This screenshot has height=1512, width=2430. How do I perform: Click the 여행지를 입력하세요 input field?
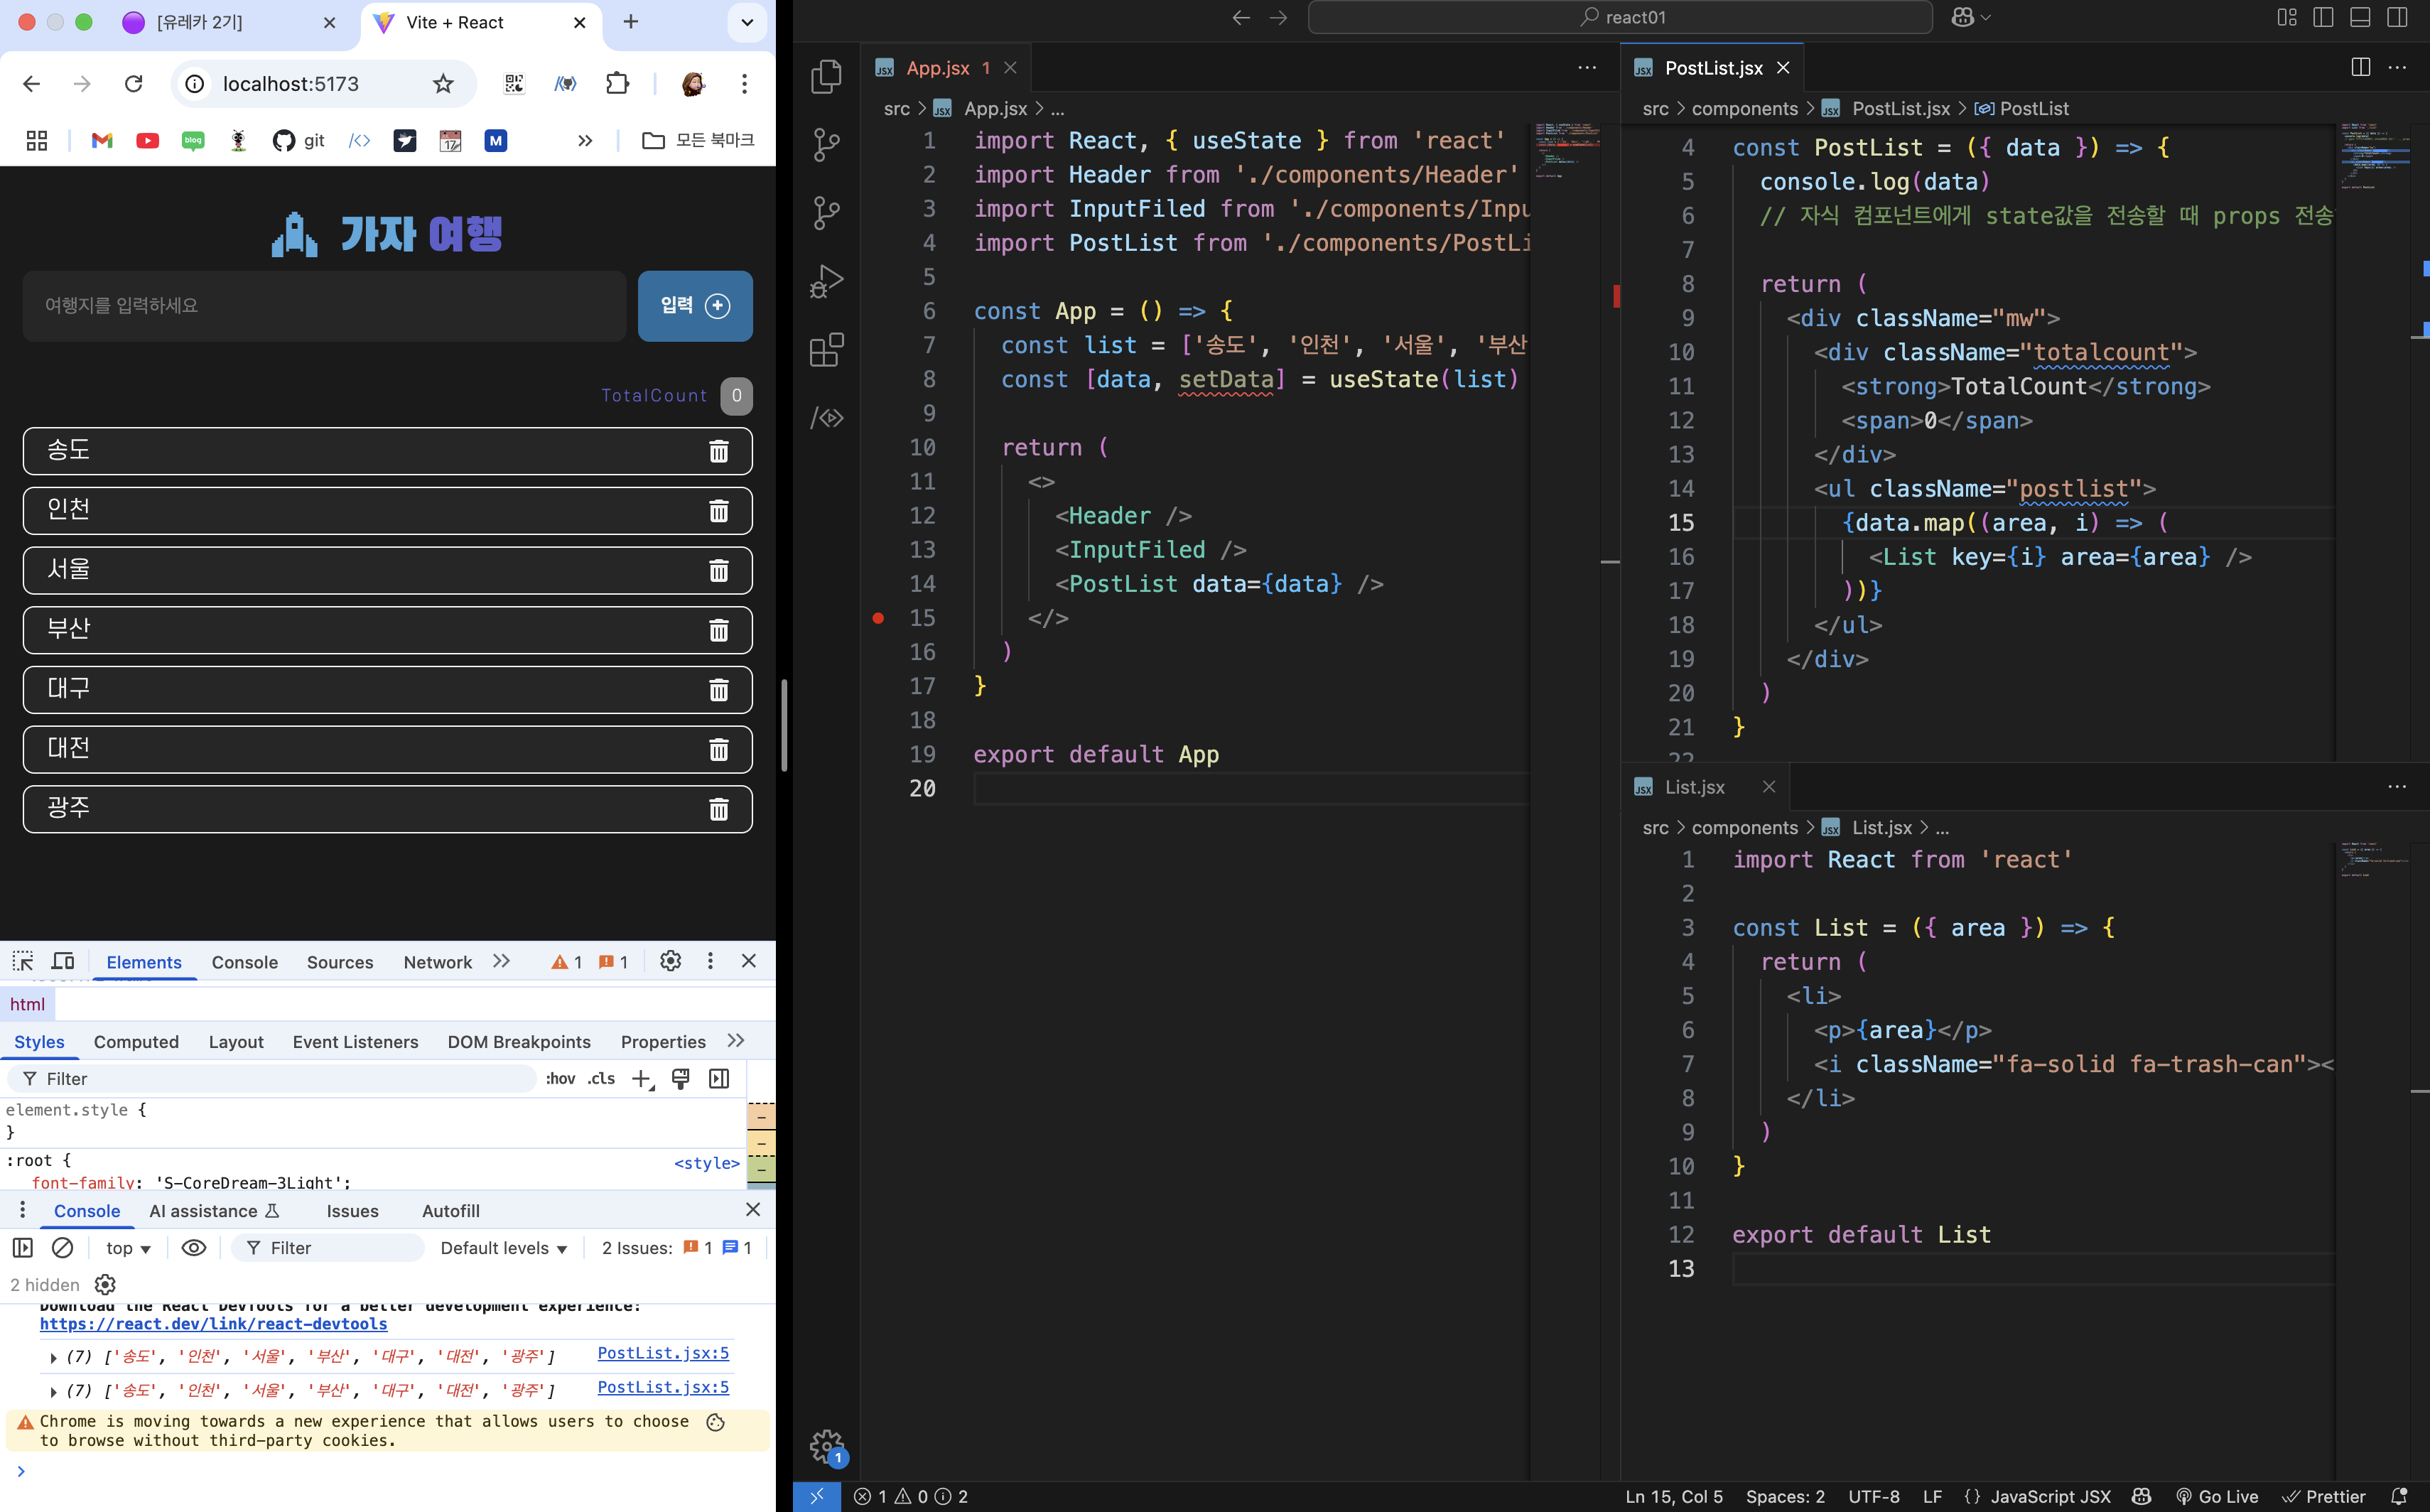click(324, 305)
